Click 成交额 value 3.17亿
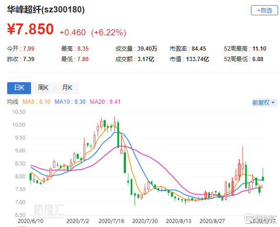The height and width of the screenshot is (227, 280). coord(145,59)
